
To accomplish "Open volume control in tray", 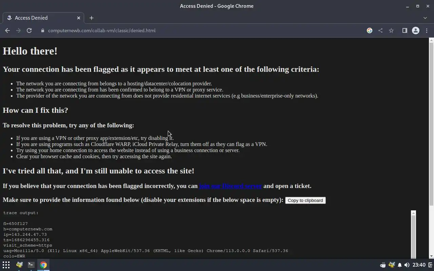I will (407, 265).
